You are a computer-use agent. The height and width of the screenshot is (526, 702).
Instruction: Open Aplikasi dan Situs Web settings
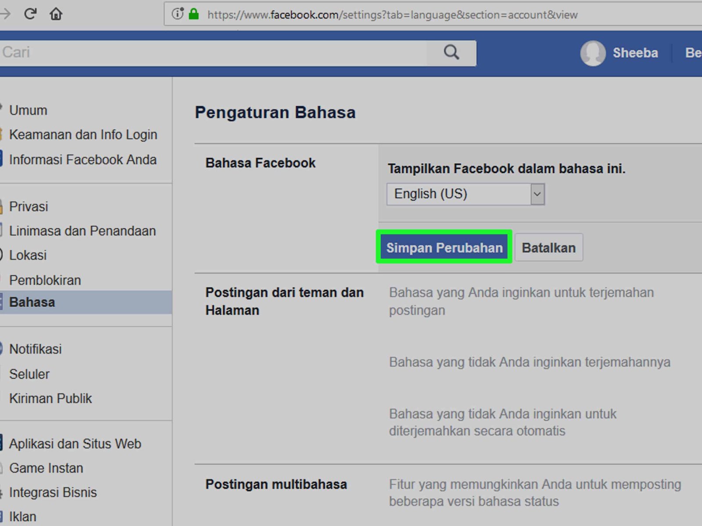point(75,444)
